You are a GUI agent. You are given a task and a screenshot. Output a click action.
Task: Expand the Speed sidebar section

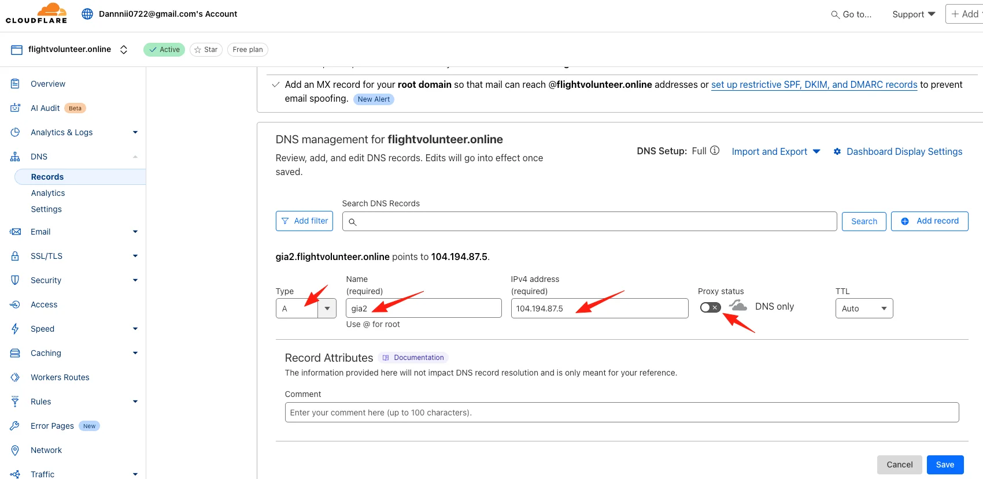pyautogui.click(x=135, y=329)
